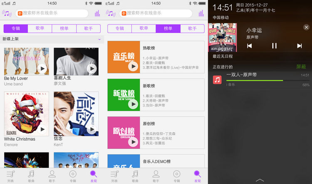The height and width of the screenshot is (184, 312).
Task: Play the Be My Lover album
Action: click(x=42, y=69)
